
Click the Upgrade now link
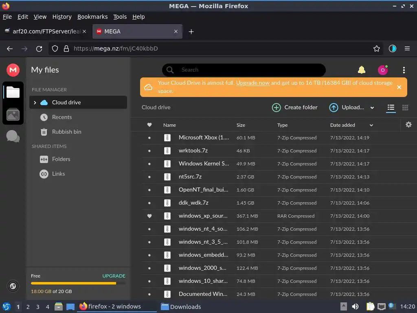point(252,83)
